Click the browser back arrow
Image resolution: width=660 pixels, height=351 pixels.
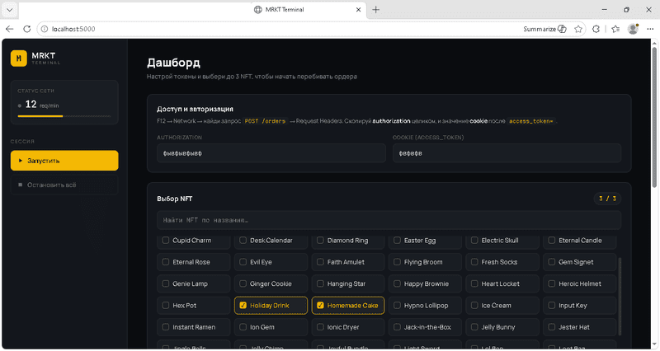(10, 29)
